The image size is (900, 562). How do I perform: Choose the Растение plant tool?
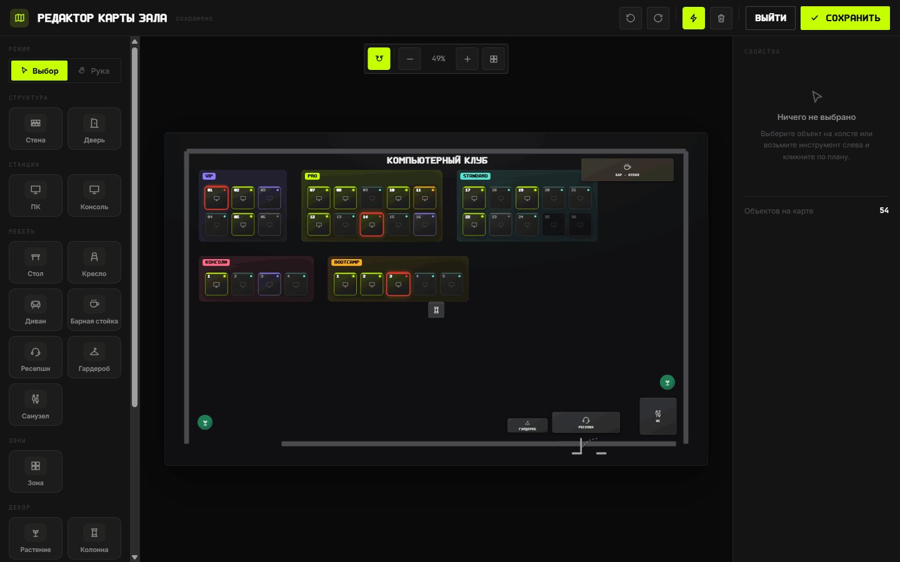coord(36,538)
